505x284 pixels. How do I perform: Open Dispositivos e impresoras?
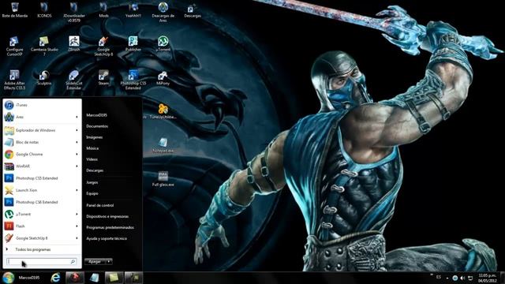click(107, 216)
